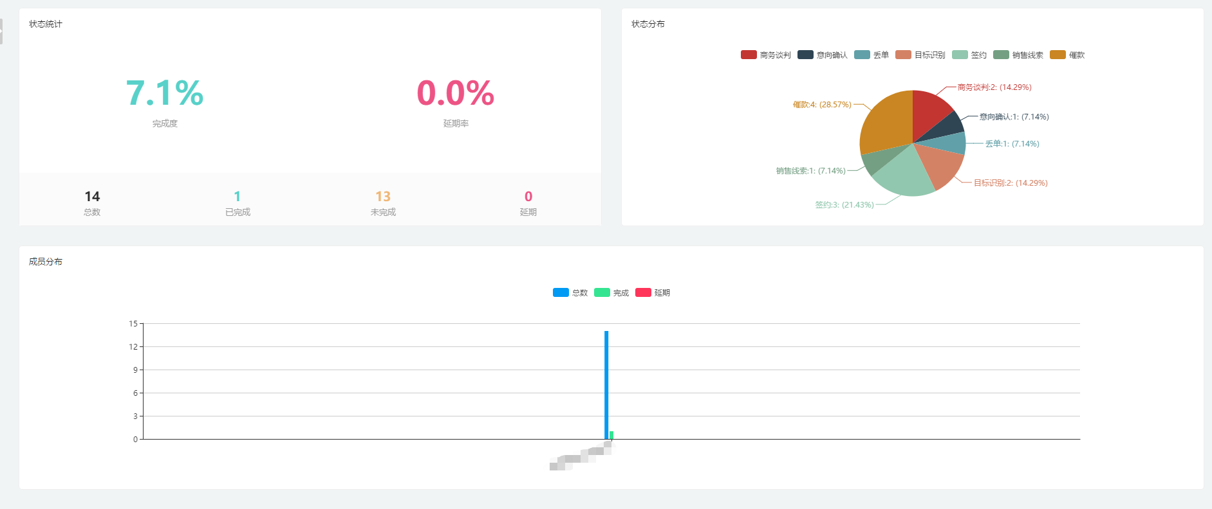Click the pie label 销售线索:1: (7.14%)

(x=811, y=171)
